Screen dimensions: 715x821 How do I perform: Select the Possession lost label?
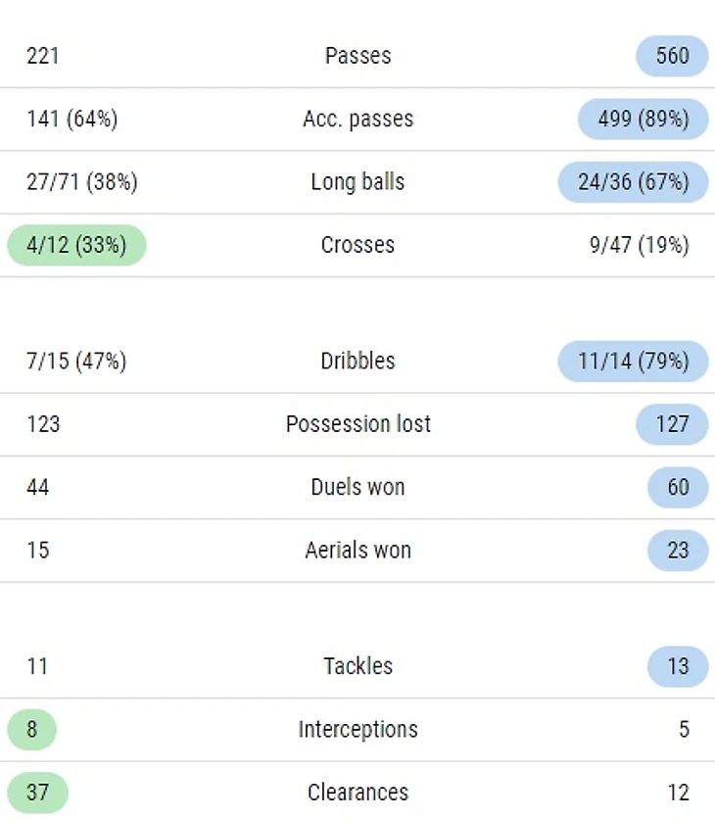(357, 424)
